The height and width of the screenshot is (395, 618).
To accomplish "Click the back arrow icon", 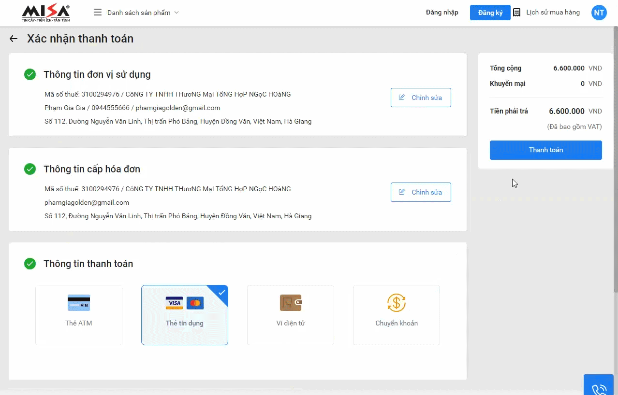I will (14, 39).
